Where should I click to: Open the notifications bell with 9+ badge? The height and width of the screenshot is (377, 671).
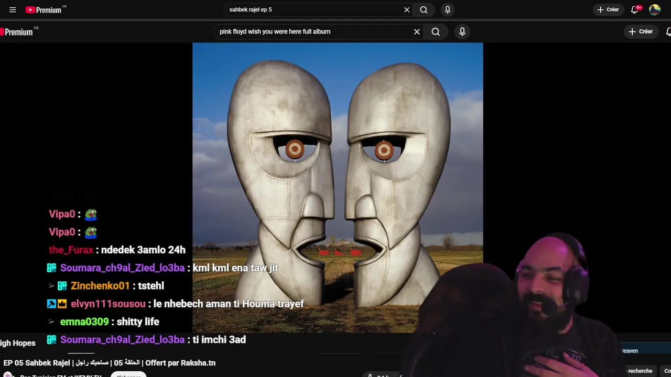635,9
